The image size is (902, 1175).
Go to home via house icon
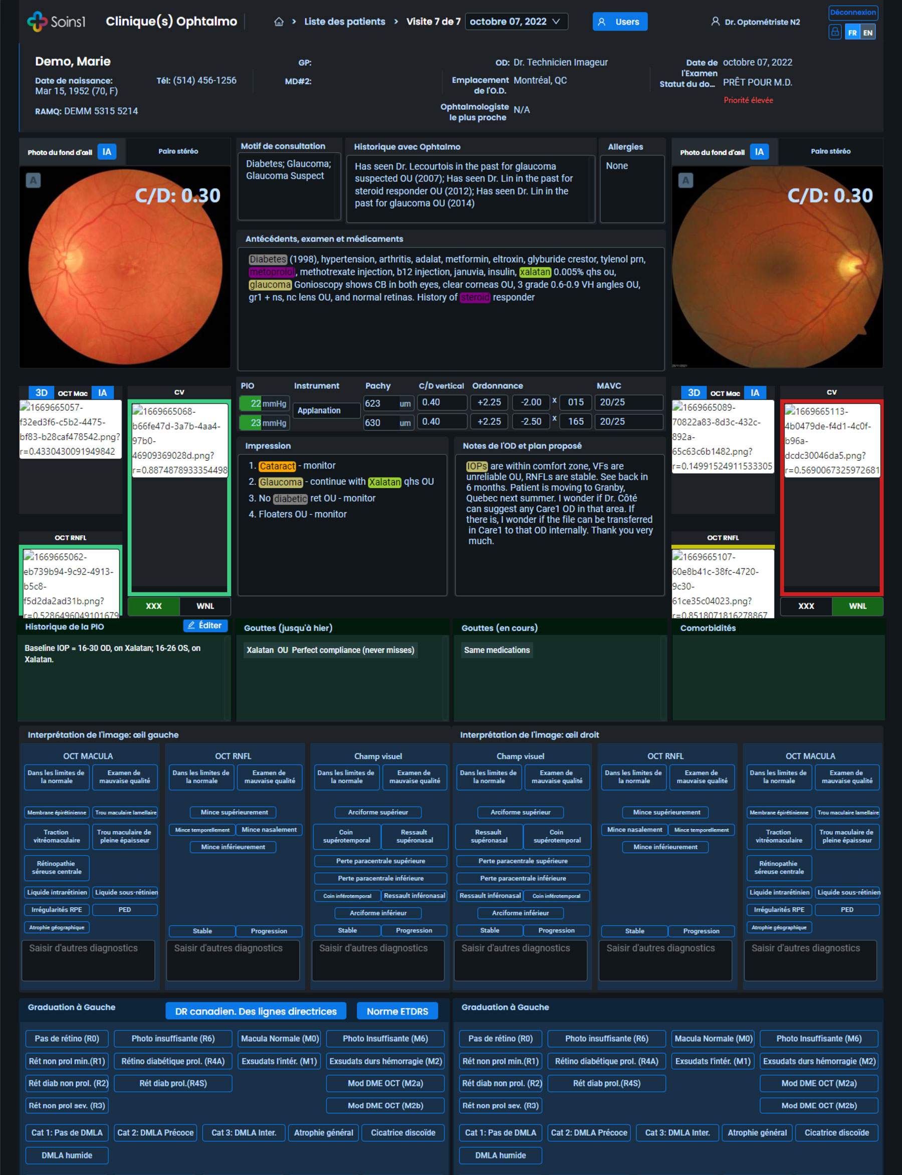(279, 22)
